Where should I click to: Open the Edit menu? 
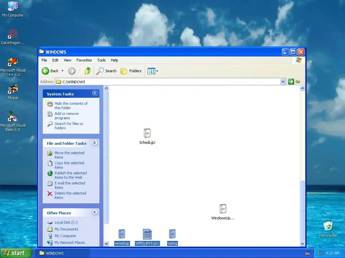[55, 60]
